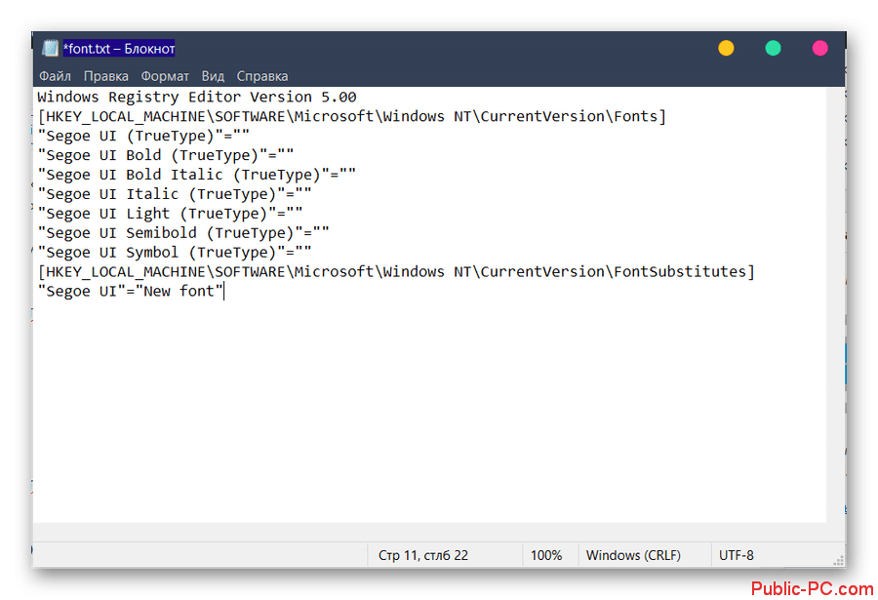Click the green maximize circle button

pyautogui.click(x=773, y=48)
